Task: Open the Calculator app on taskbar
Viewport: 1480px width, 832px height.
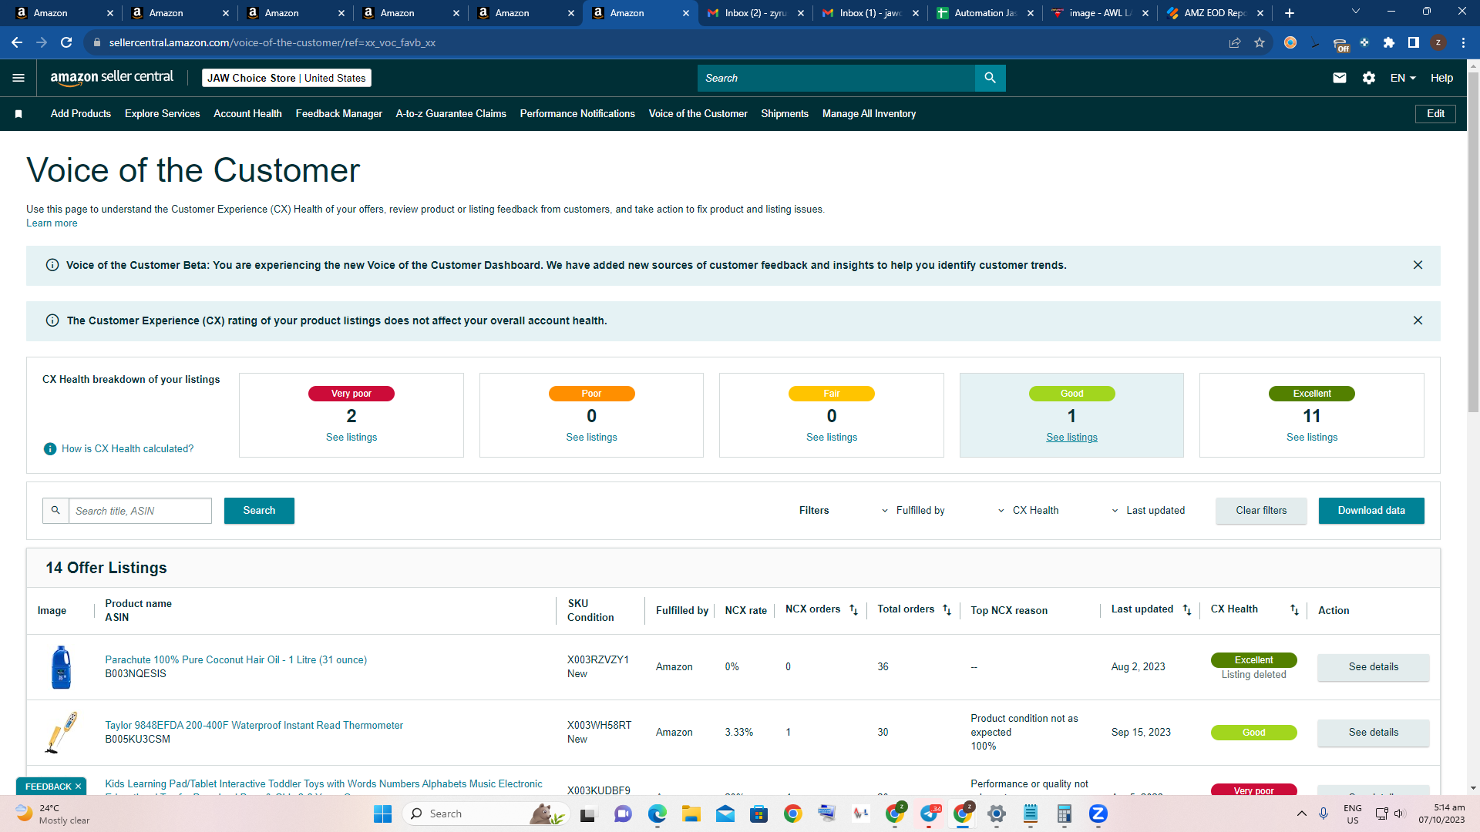Action: tap(1064, 814)
